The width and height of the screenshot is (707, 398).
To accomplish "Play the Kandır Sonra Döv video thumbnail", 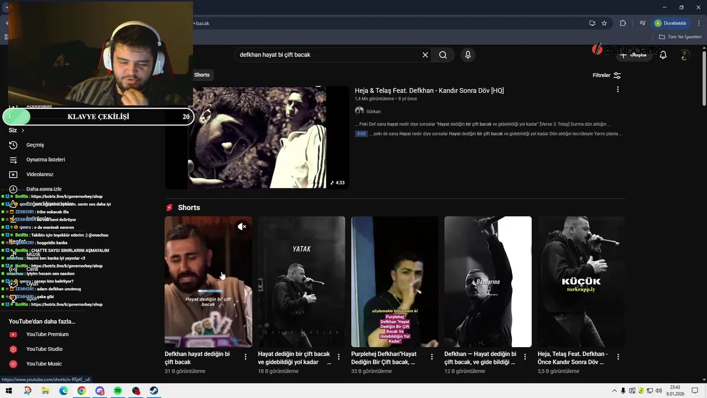I will coord(257,137).
